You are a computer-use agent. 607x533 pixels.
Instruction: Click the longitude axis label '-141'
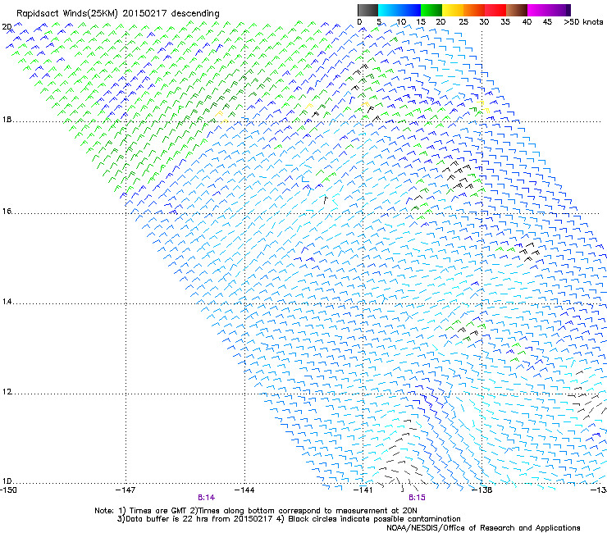click(363, 490)
